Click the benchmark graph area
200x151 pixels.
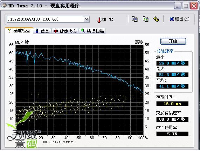80,90
